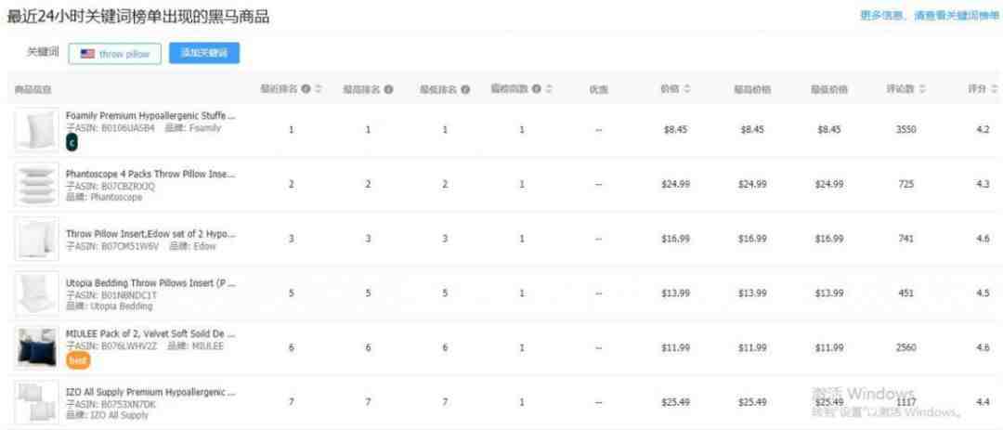The height and width of the screenshot is (430, 1003).
Task: Click dark green badge under Foamily product
Action: click(72, 143)
